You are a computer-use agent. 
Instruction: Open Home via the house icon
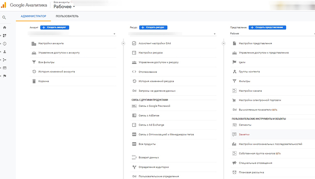click(5, 28)
